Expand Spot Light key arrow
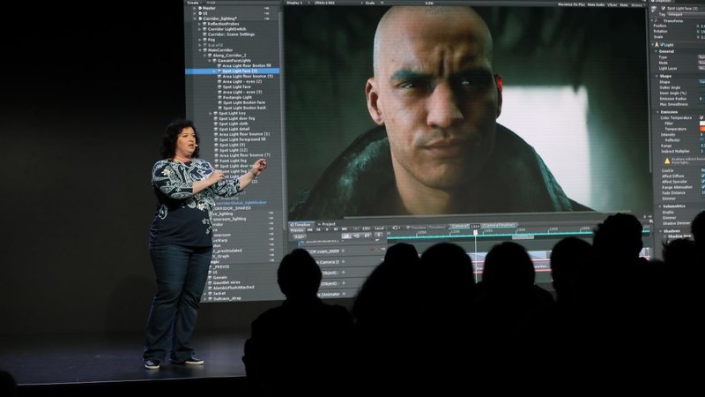 [x=211, y=114]
